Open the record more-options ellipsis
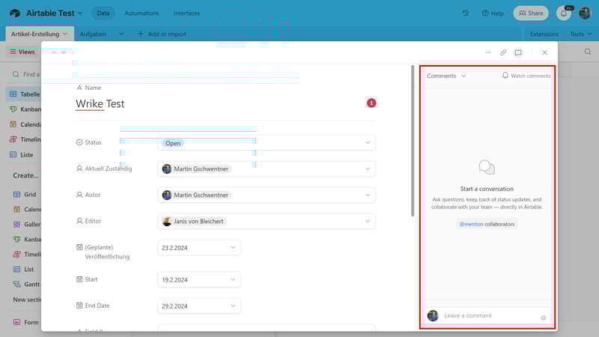 point(488,52)
